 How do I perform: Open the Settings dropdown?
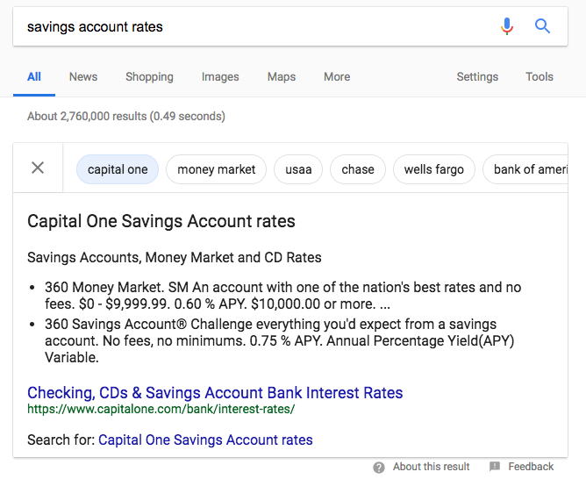click(x=477, y=76)
